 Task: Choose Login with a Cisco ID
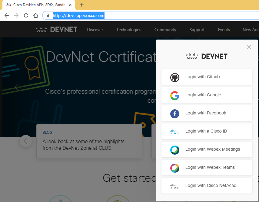coord(207,131)
